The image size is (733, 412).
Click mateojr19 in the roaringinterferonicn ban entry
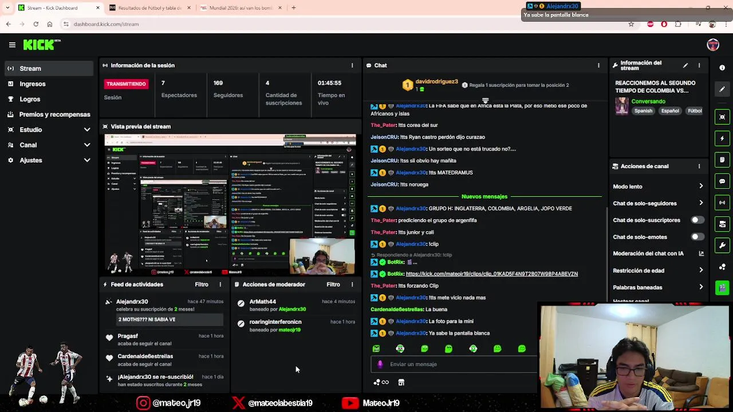[290, 330]
